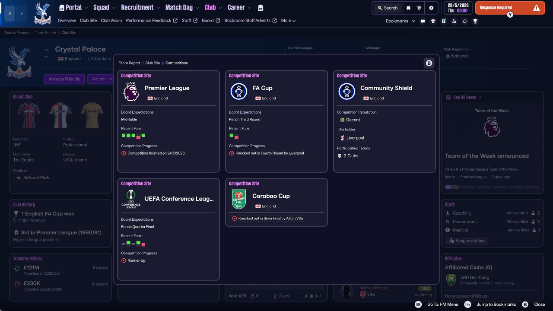The width and height of the screenshot is (553, 311).
Task: Click the home kit shirt thumbnail
Action: tap(29, 115)
